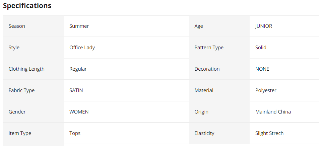Click the Decoration label cell

pyautogui.click(x=207, y=69)
